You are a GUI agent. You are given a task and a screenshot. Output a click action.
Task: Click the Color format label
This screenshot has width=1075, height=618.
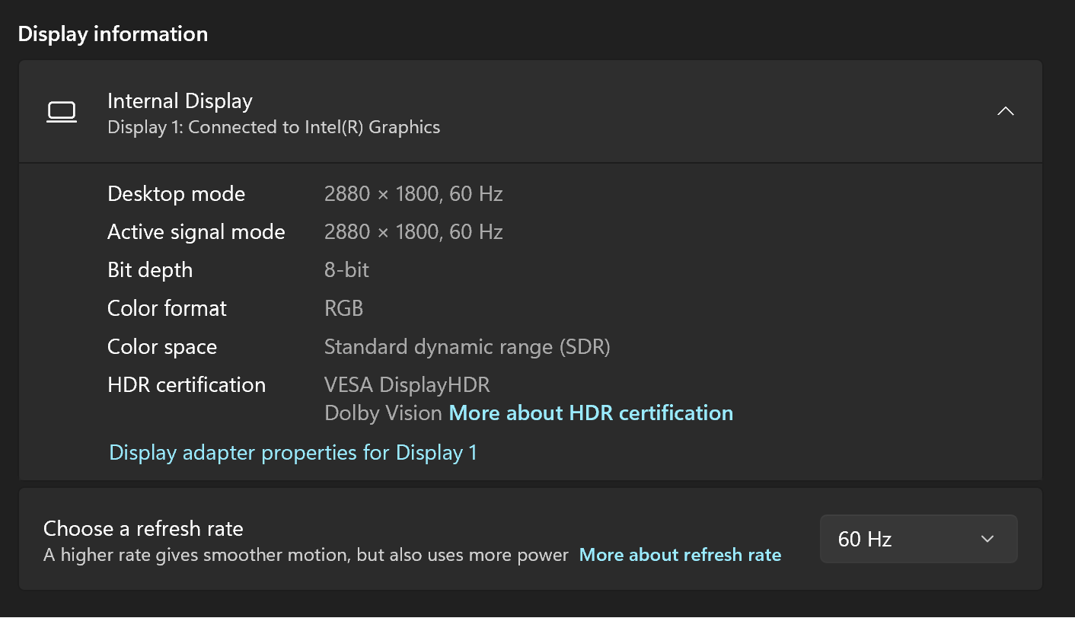pos(167,308)
